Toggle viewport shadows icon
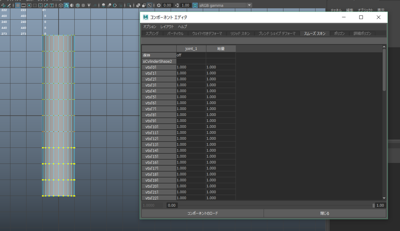 coord(95,5)
